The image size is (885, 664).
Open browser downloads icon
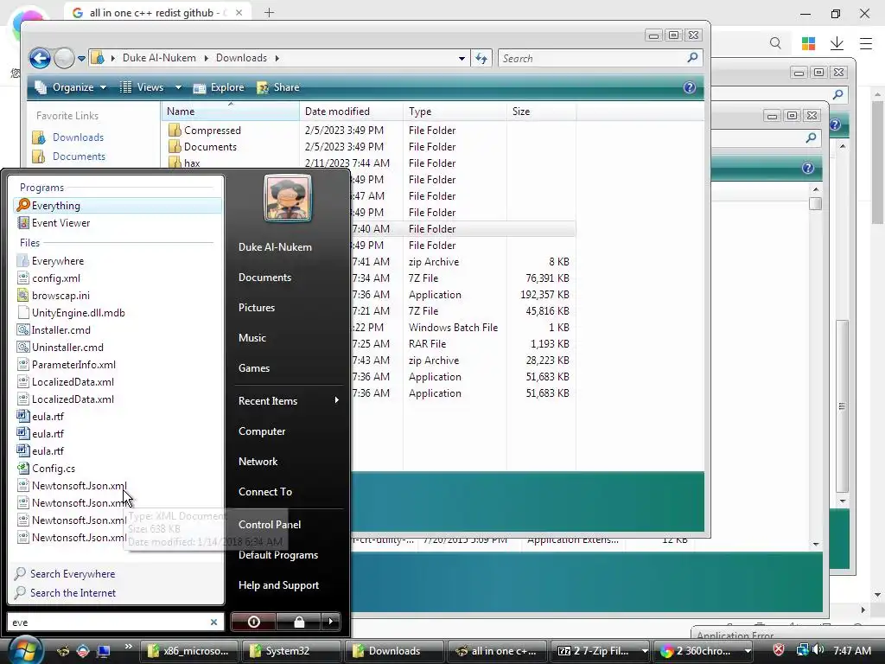pyautogui.click(x=837, y=43)
